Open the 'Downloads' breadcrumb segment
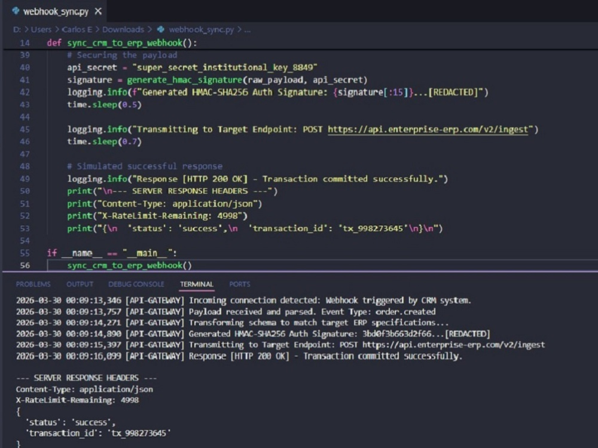598x448 pixels. click(123, 30)
